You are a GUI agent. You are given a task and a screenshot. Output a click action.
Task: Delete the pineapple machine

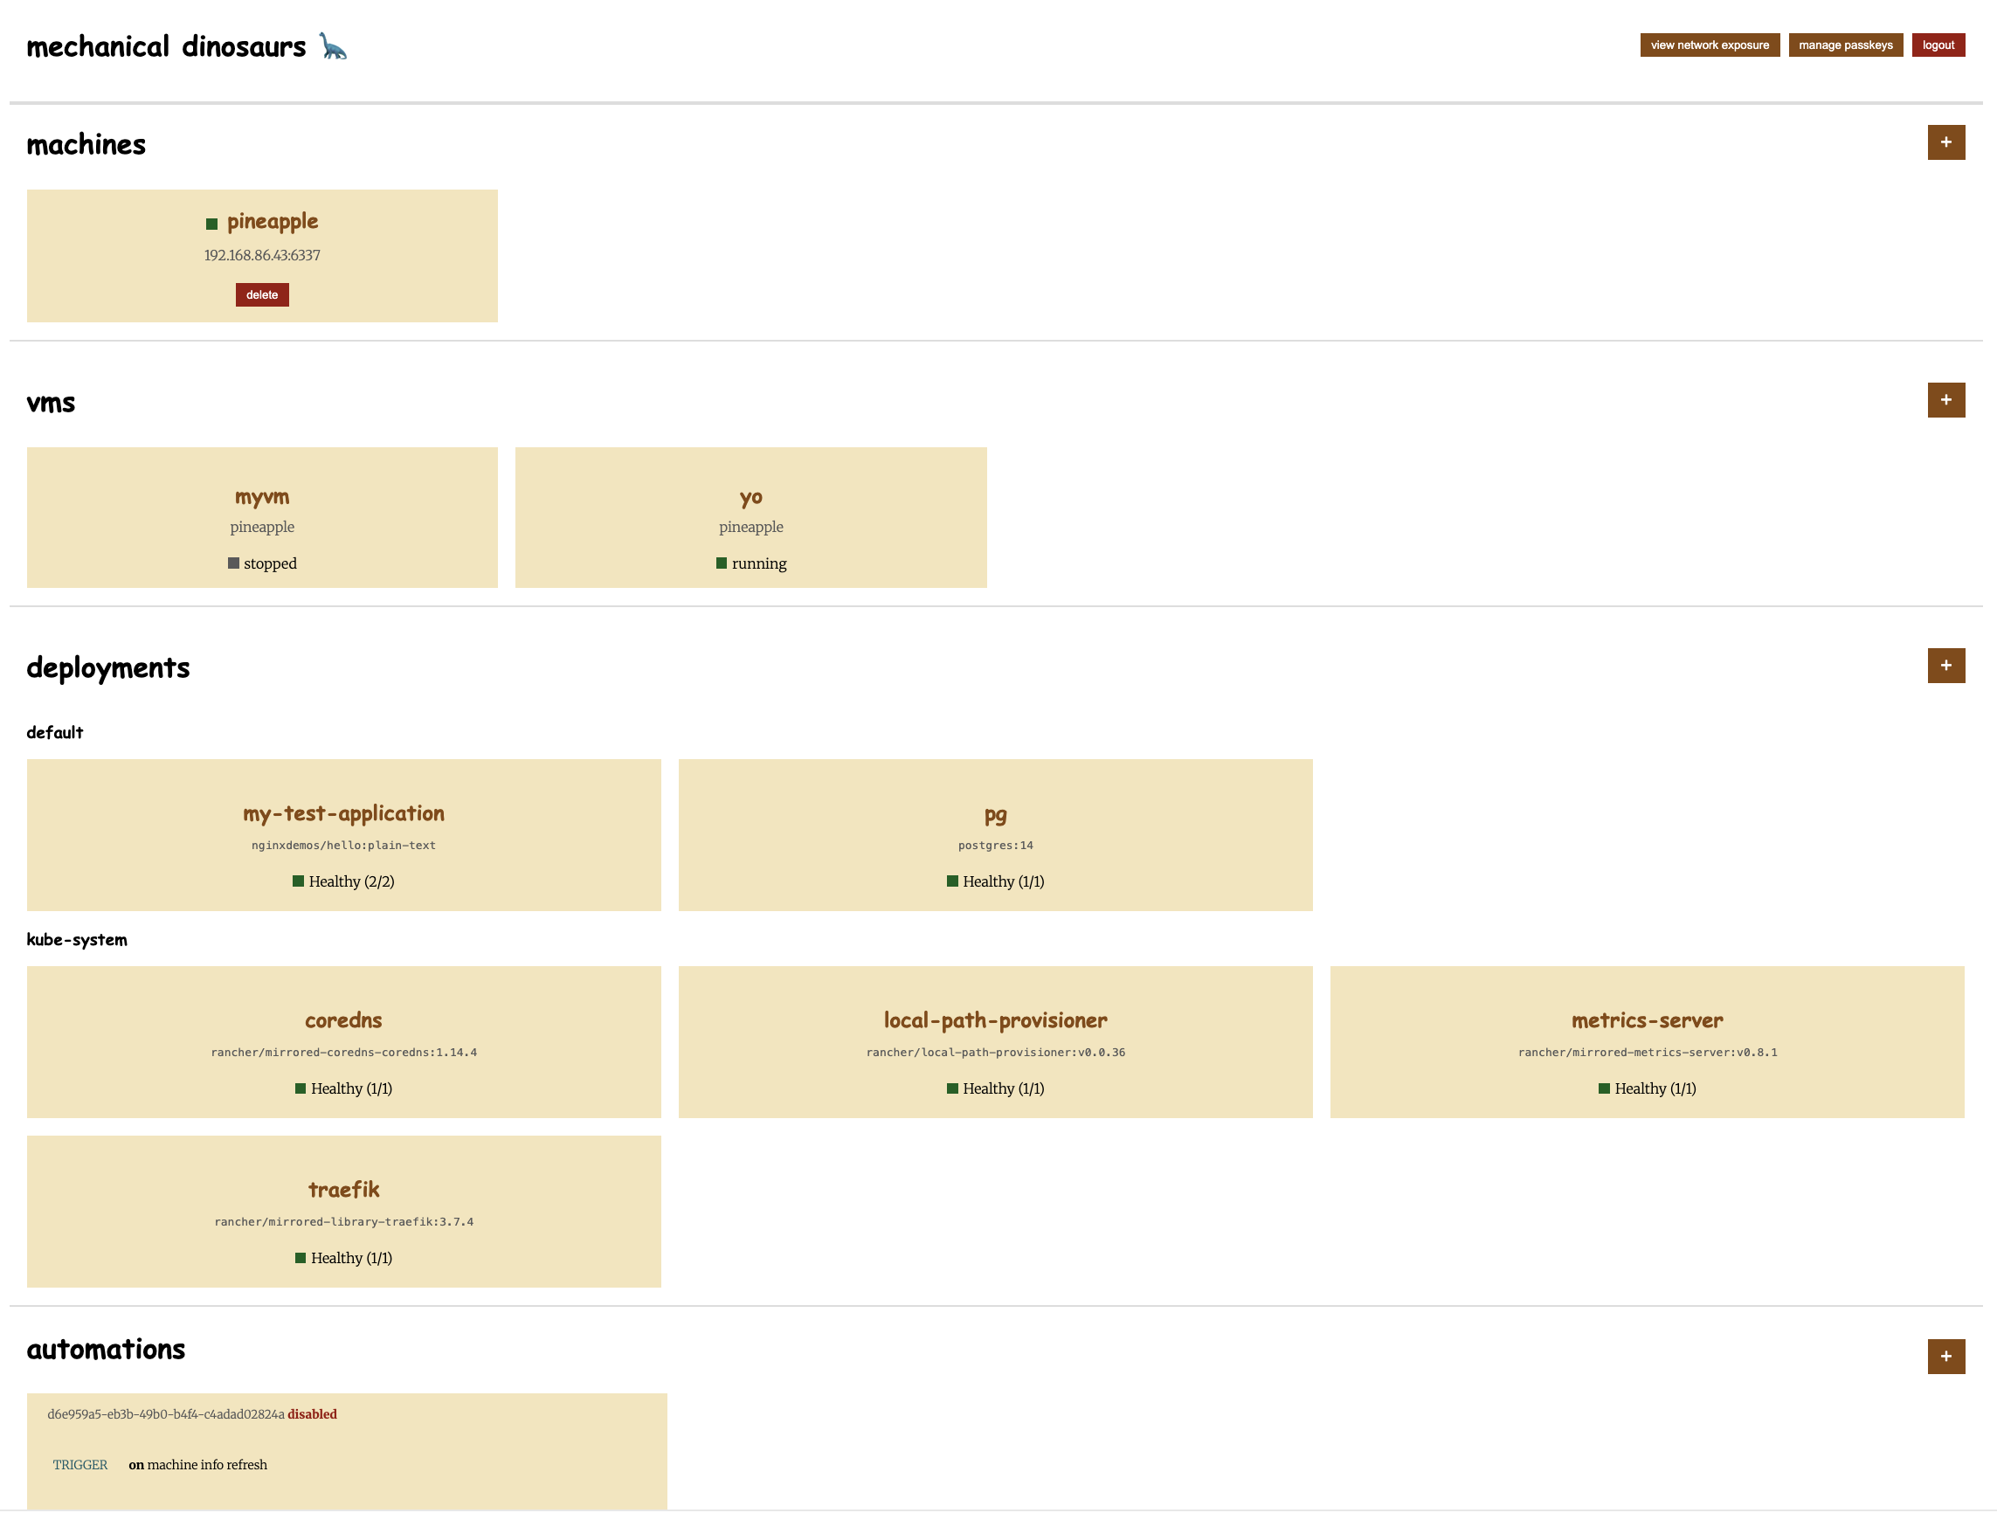pos(262,295)
